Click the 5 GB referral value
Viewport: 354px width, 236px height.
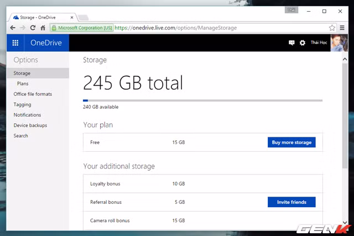click(180, 202)
